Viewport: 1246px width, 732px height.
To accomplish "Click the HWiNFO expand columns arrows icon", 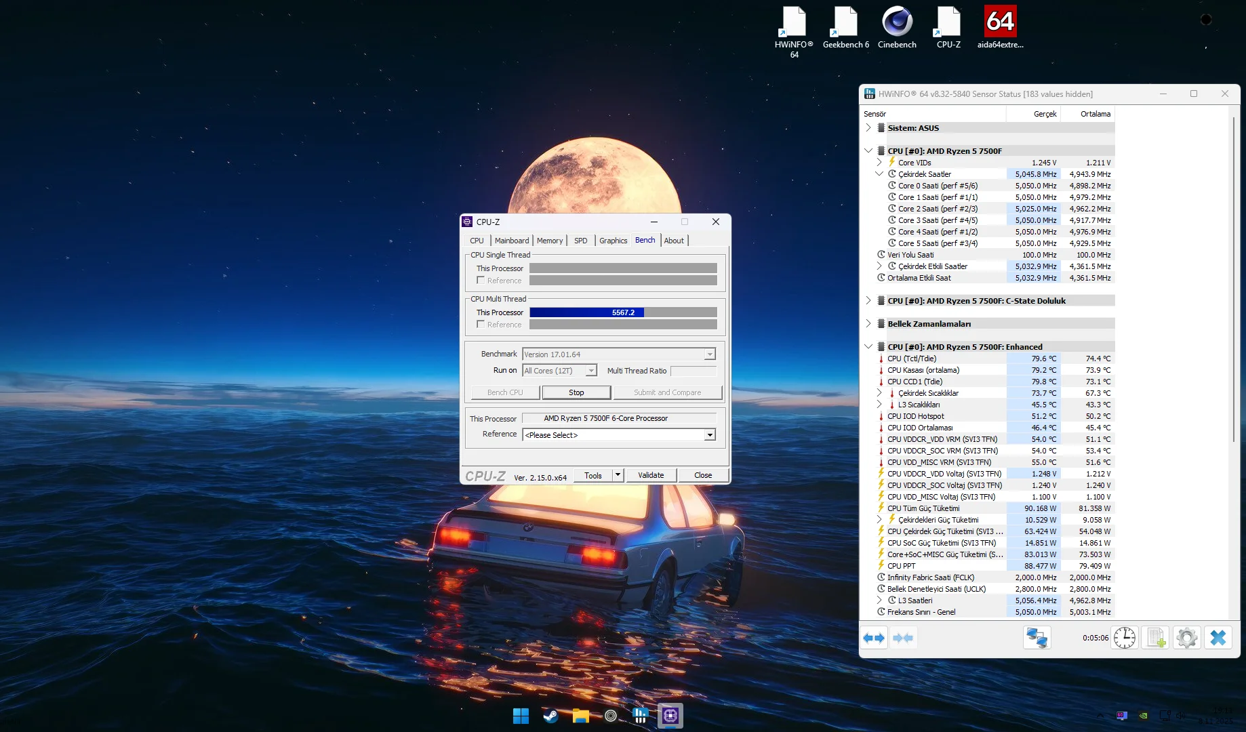I will [x=874, y=638].
